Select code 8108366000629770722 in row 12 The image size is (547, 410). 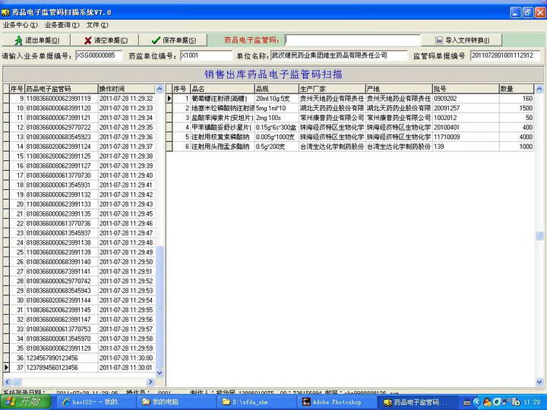(58, 128)
